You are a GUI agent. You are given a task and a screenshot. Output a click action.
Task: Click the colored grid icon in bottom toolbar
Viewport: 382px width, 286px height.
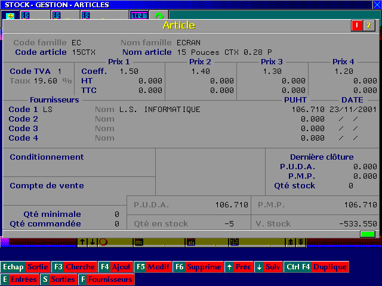(235, 242)
